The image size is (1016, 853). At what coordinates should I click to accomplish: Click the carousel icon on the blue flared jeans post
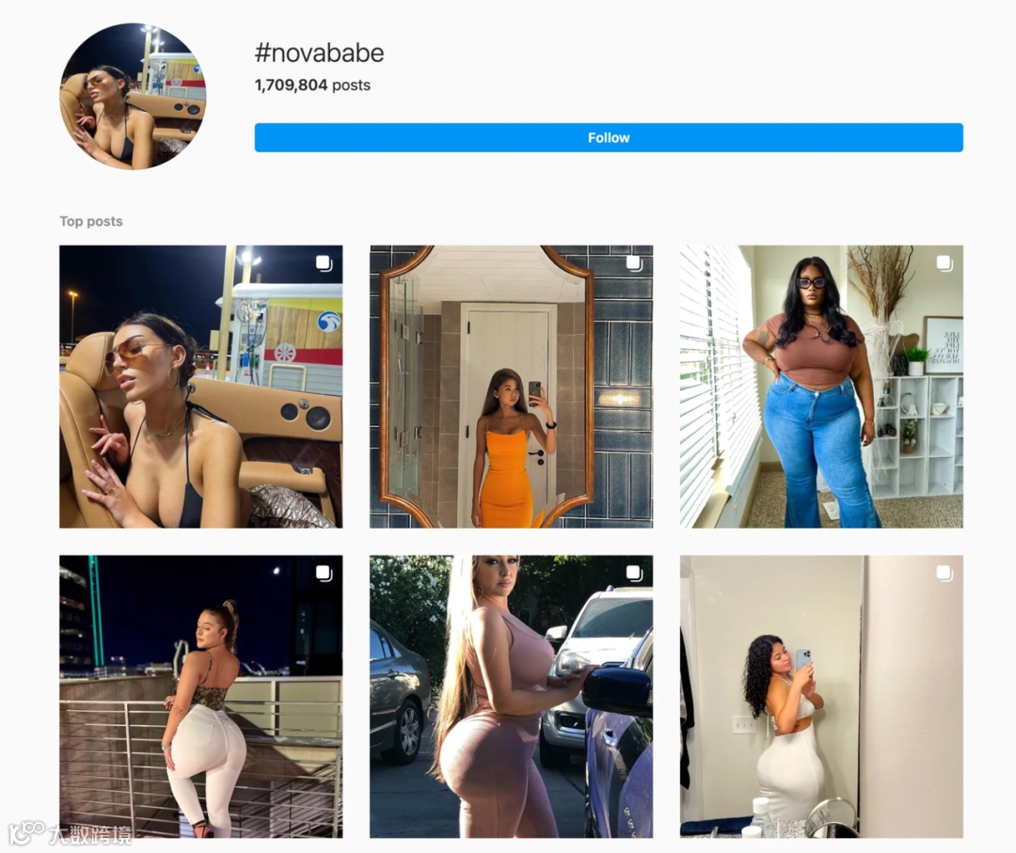[945, 263]
